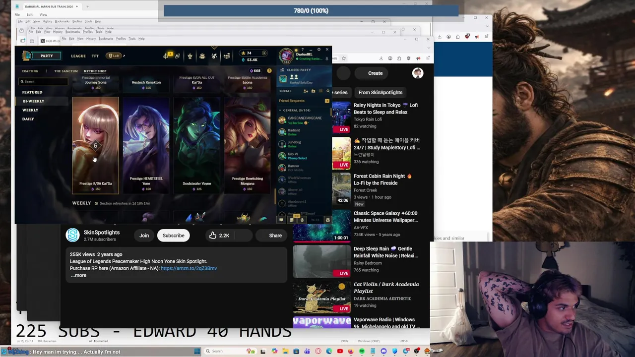The width and height of the screenshot is (635, 357).
Task: Switch to the TFT tab
Action: coord(95,56)
